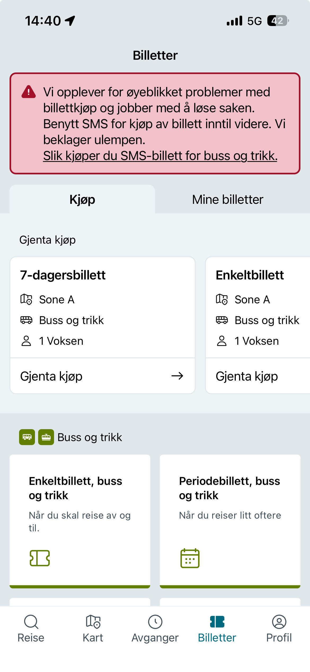The height and width of the screenshot is (672, 310).
Task: Tap the battery indicator in status bar
Action: click(277, 21)
